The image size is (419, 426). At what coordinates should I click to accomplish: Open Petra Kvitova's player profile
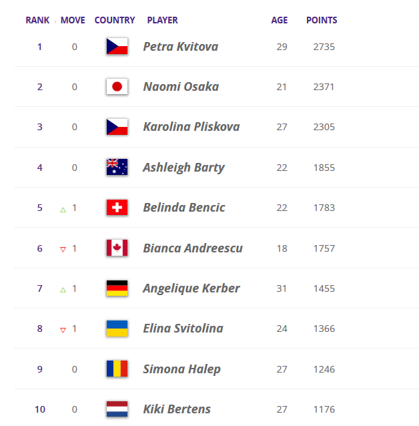[x=180, y=47]
